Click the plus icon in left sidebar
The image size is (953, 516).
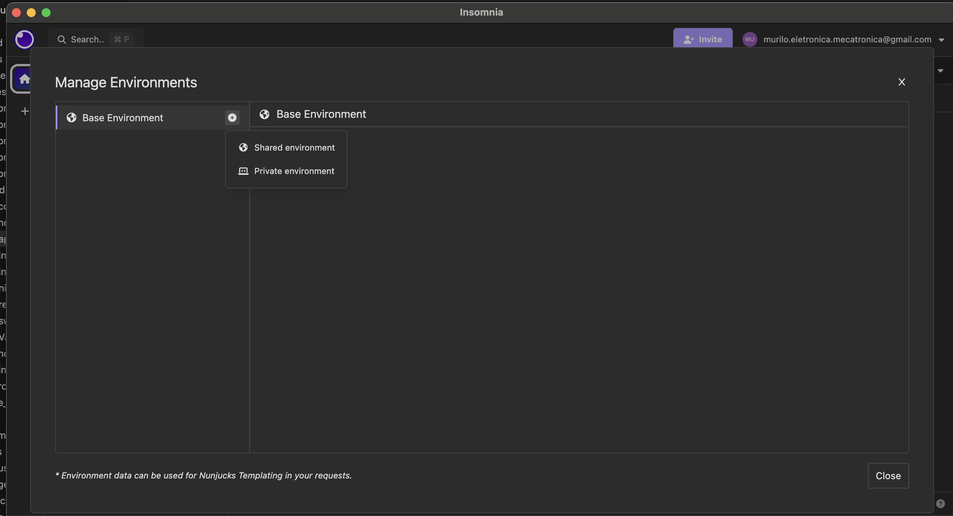click(25, 111)
